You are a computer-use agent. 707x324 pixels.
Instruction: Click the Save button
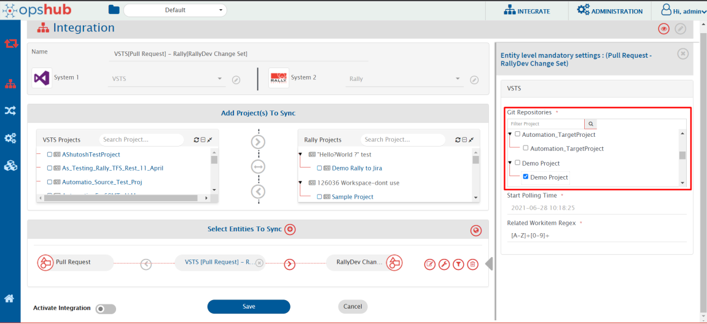tap(248, 307)
